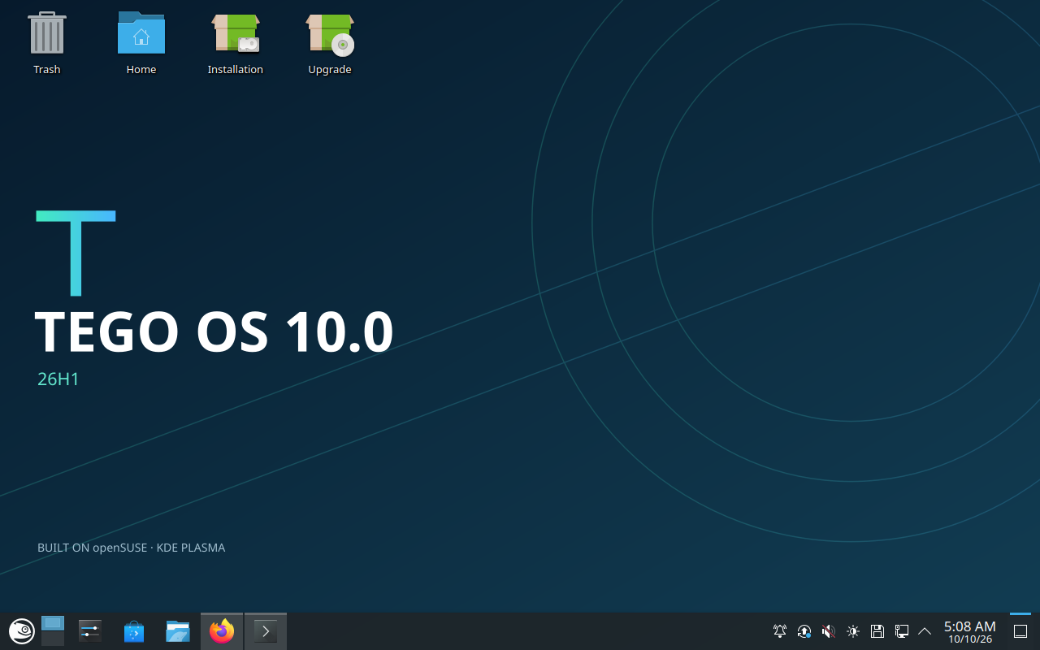Screen dimensions: 1040x650
Task: Open System Settings from the taskbar
Action: point(90,631)
